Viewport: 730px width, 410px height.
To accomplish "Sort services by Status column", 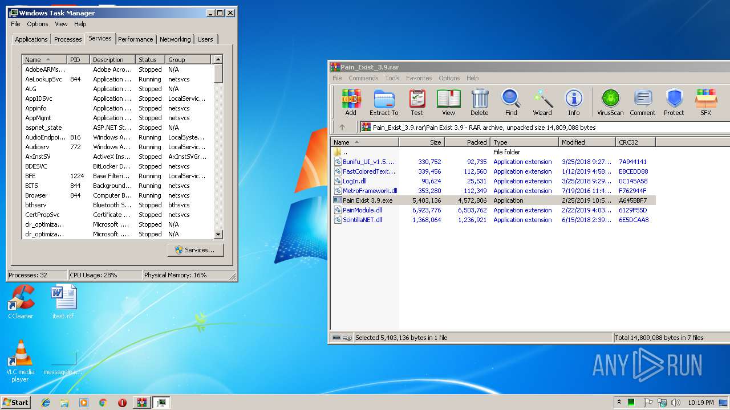I will pos(151,60).
